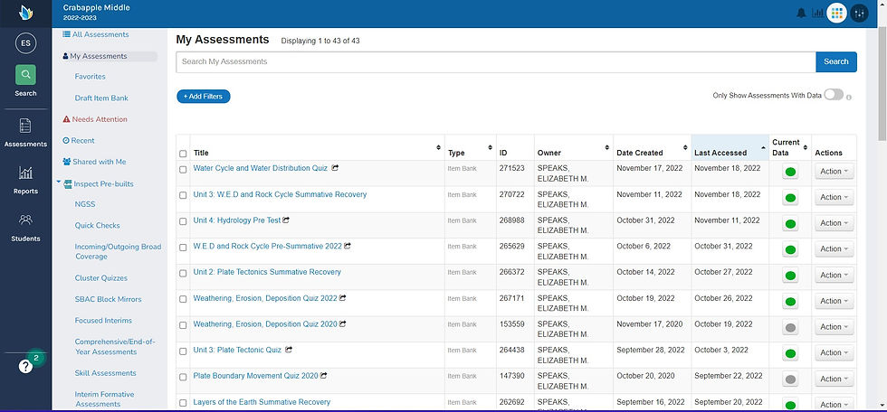Click gray data indicator for Plate Boundary Quiz
This screenshot has height=412, width=887.
point(790,379)
